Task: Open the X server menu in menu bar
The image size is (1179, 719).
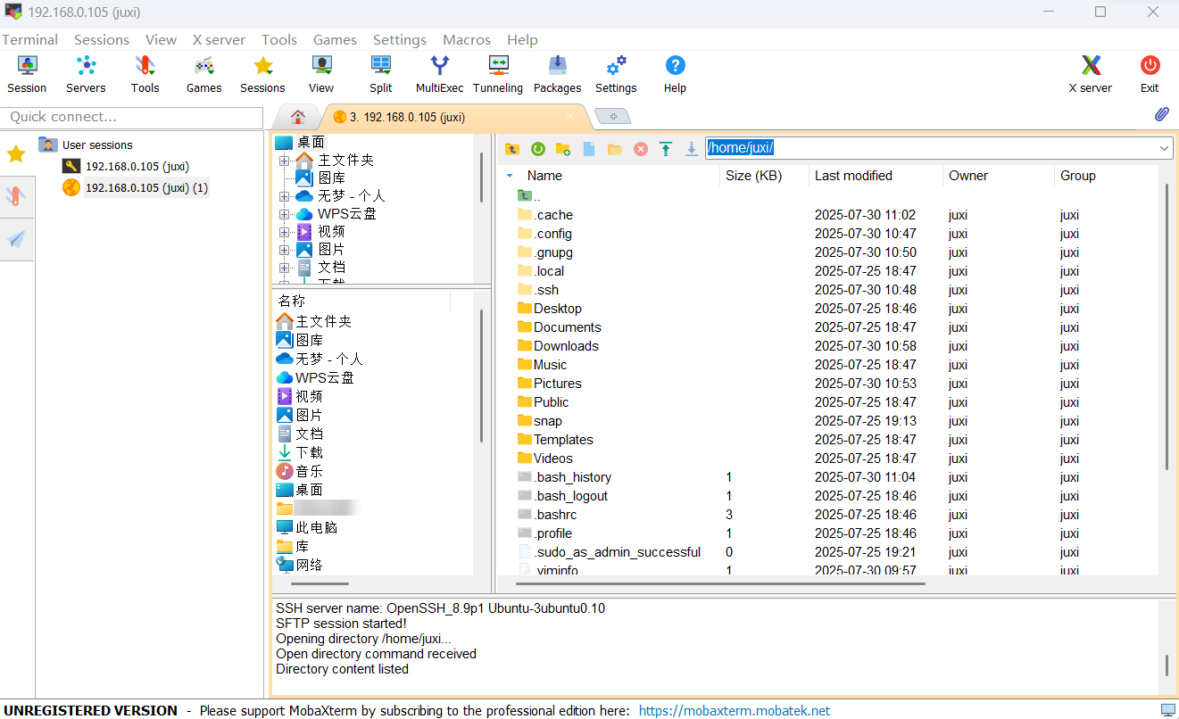Action: 219,39
